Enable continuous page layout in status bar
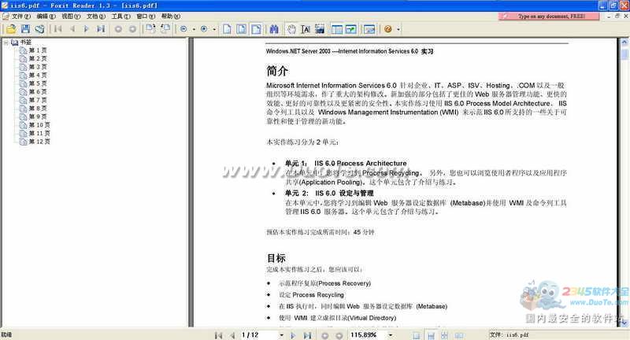 coord(431,335)
